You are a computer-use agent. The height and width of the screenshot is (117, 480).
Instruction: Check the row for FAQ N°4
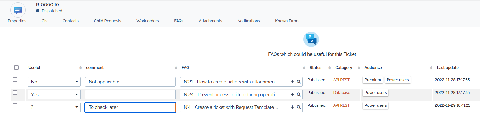(15, 105)
